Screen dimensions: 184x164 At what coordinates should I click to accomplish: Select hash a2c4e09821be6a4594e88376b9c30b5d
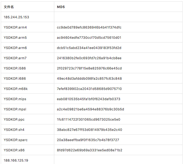click(x=91, y=109)
